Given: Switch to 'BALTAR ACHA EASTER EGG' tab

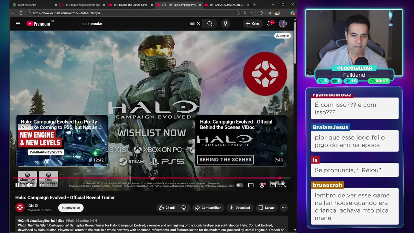Looking at the screenshot, I should pos(226,5).
